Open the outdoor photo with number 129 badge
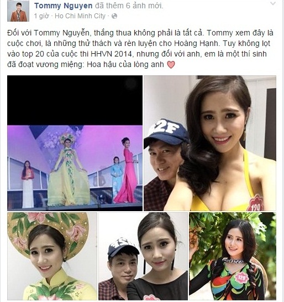Screen dimensions: 284x302 coord(233,256)
